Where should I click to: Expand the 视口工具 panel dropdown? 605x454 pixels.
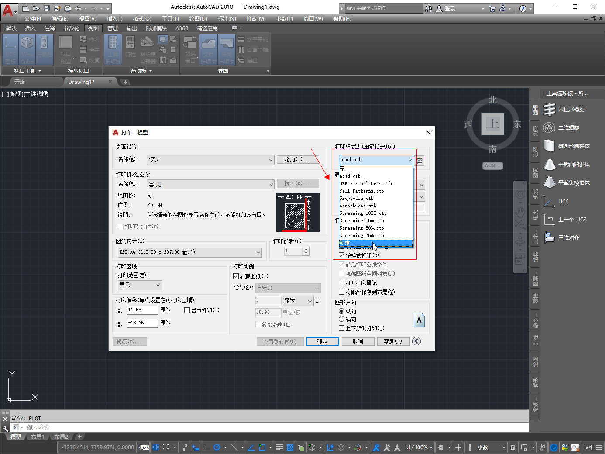pos(28,71)
